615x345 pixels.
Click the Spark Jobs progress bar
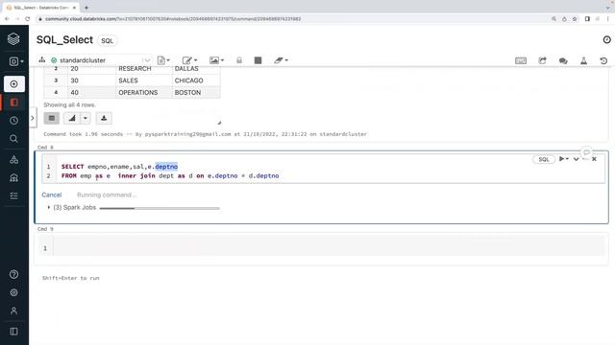click(160, 208)
